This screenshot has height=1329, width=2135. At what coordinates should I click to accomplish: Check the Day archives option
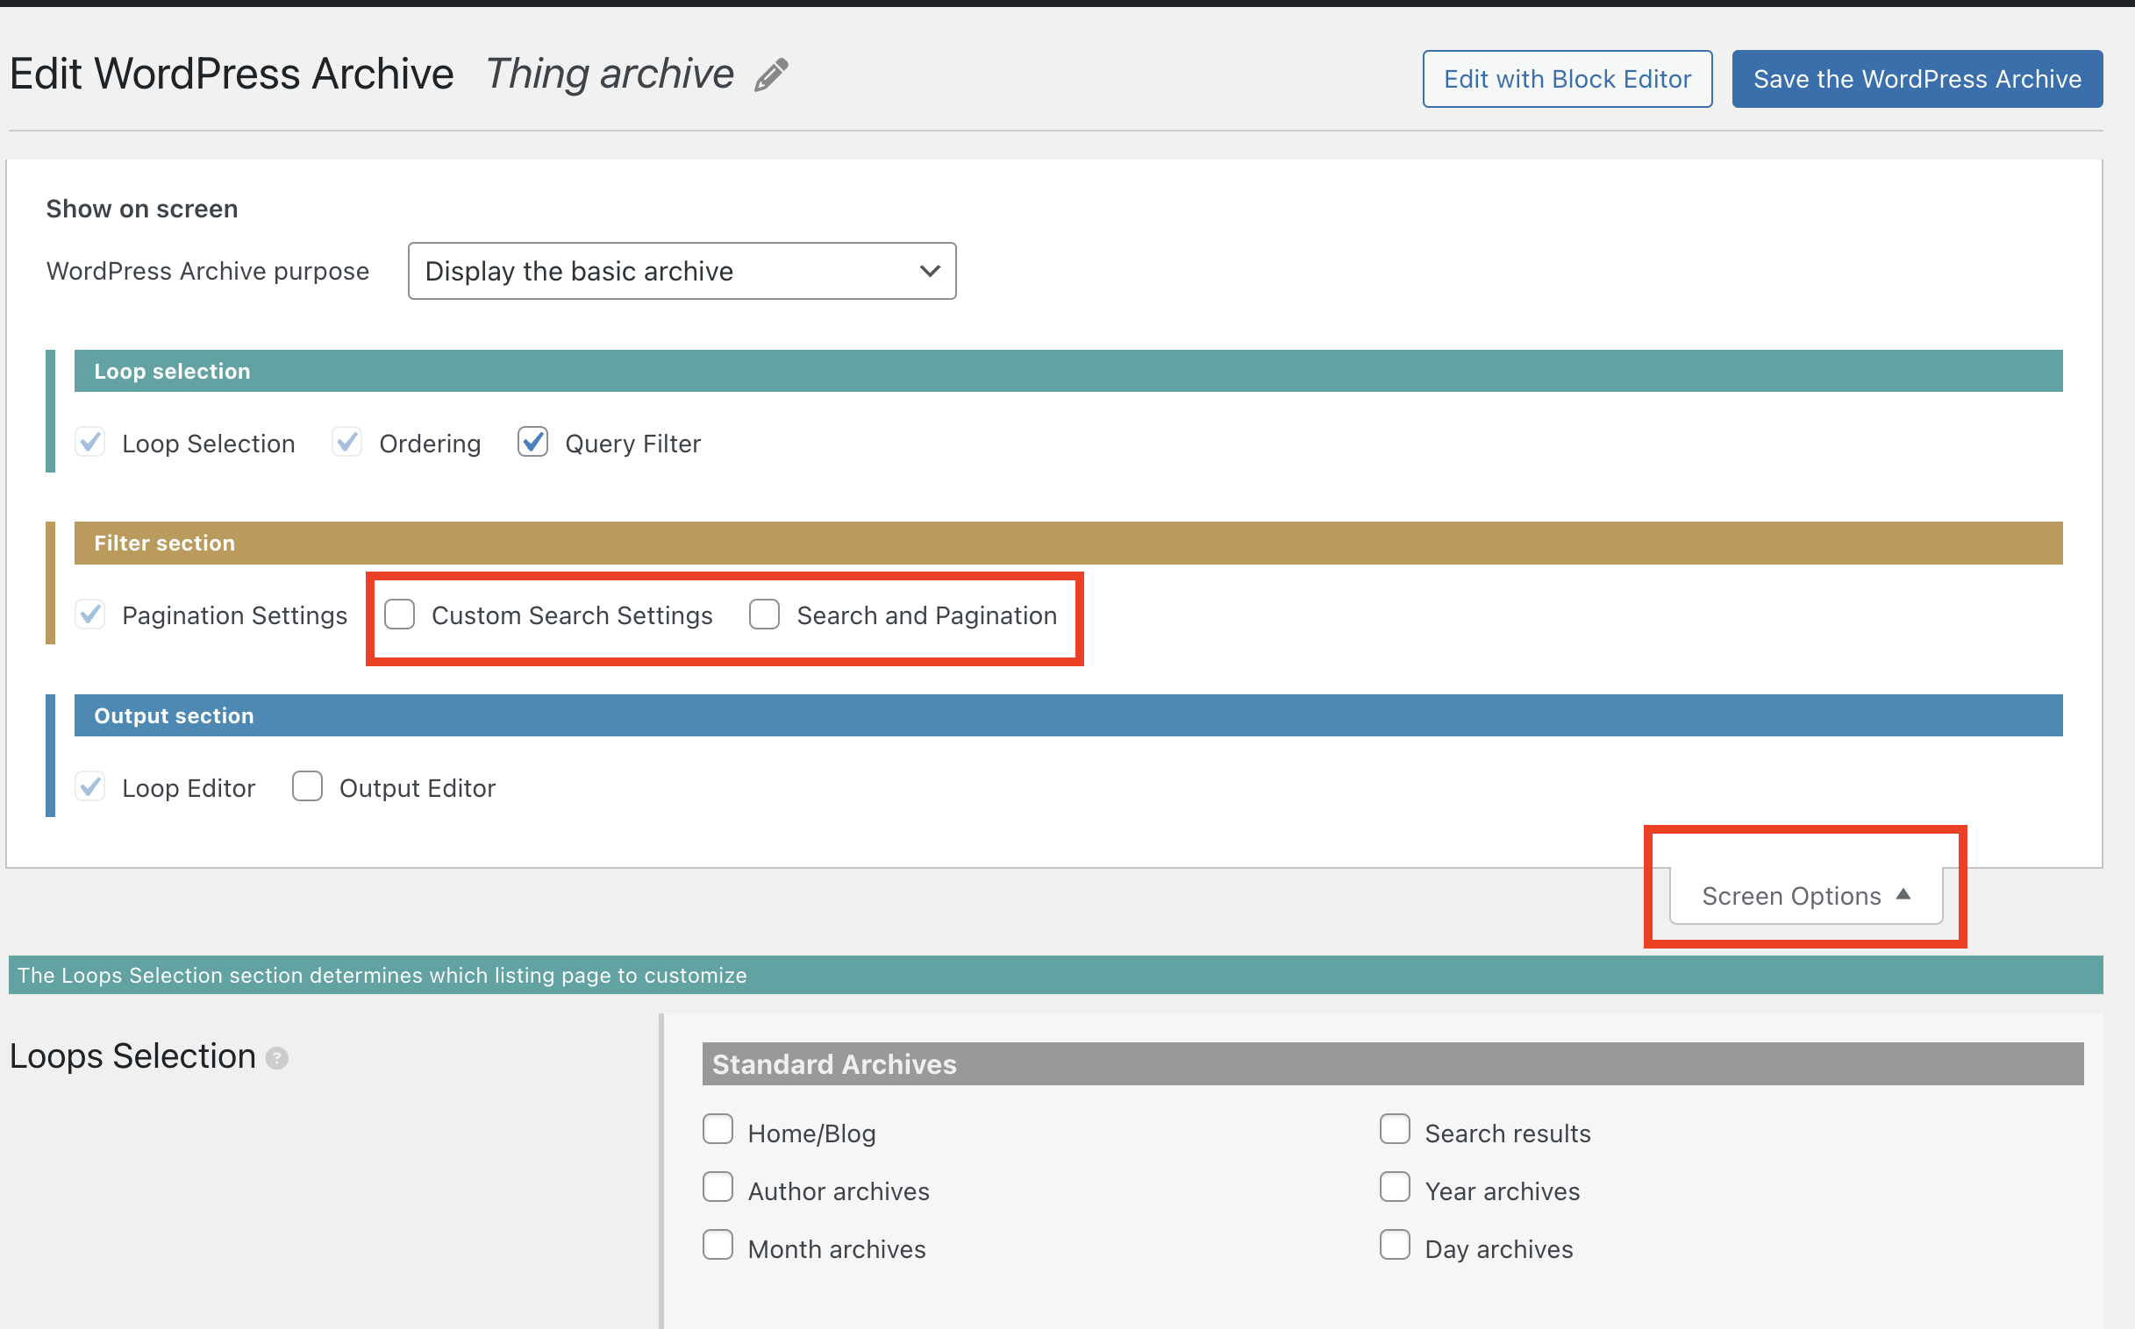coord(1395,1246)
